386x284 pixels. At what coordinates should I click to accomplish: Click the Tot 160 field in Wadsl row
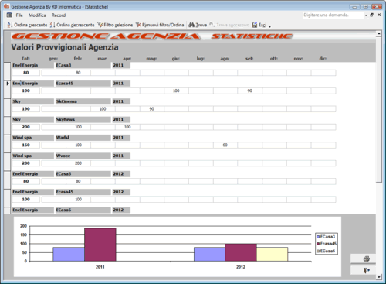[x=25, y=145]
